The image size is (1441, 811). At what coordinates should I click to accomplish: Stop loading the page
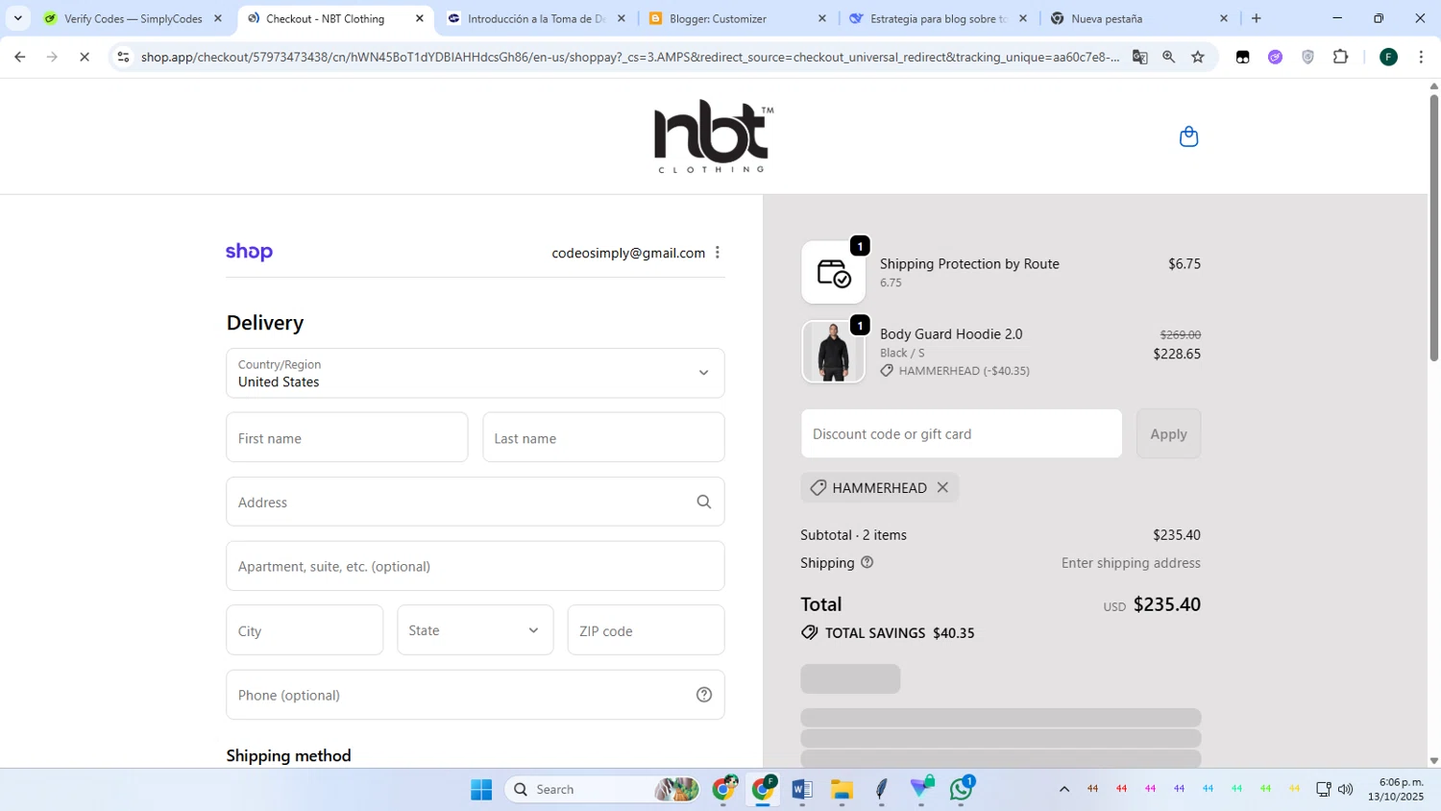point(85,57)
